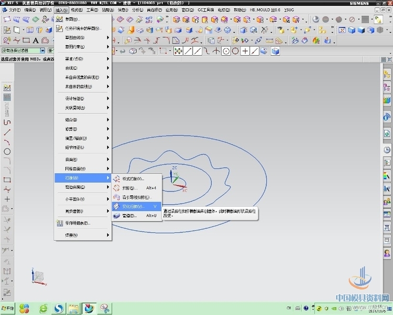Open the 分析 (Analysis) menu
393x315 pixels.
[x=137, y=10]
